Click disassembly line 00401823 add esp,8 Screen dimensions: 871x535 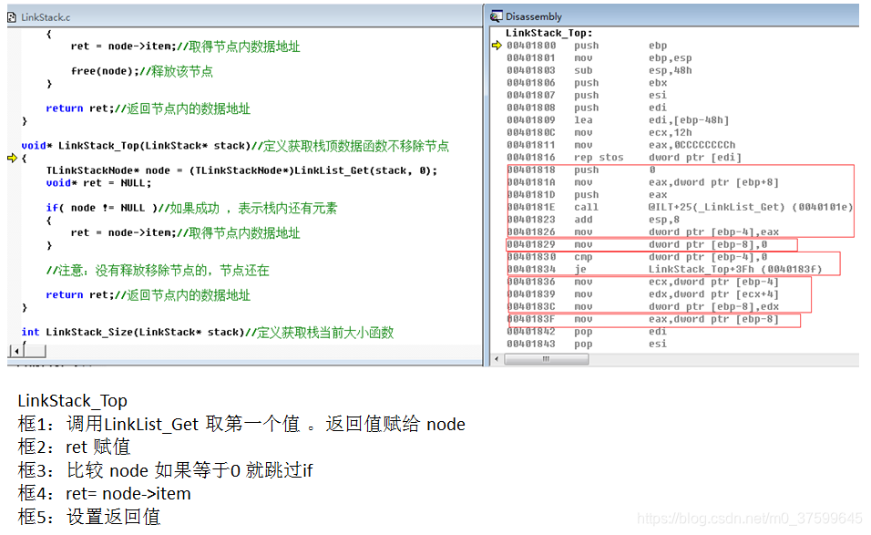[593, 220]
